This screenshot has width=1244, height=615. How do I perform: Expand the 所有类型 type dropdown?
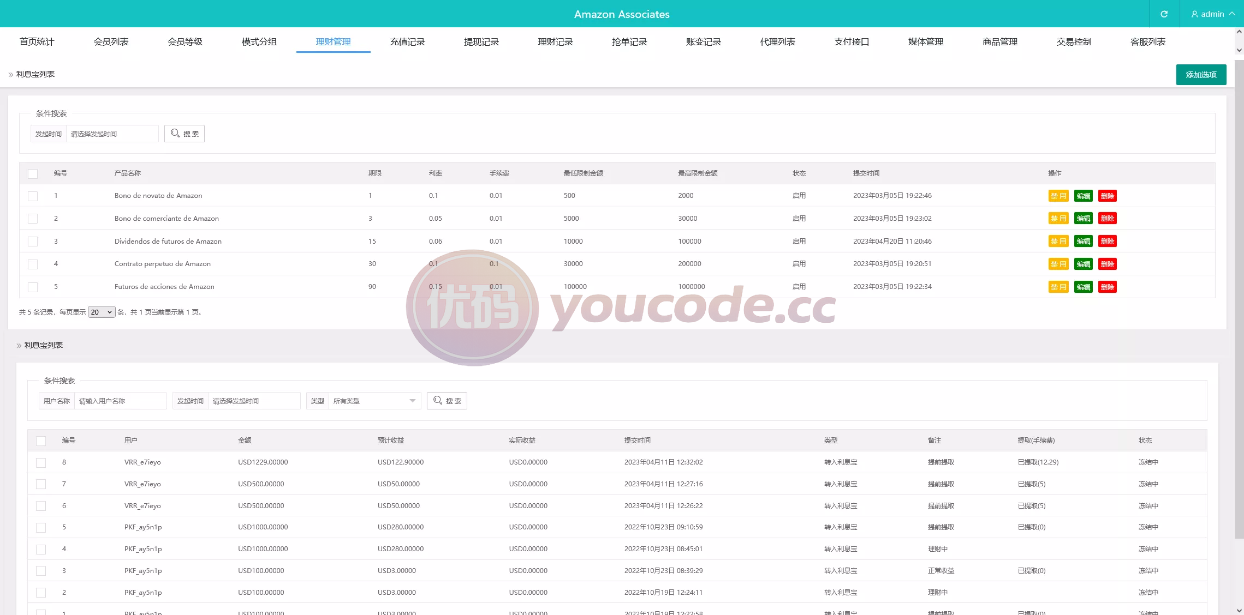[374, 401]
